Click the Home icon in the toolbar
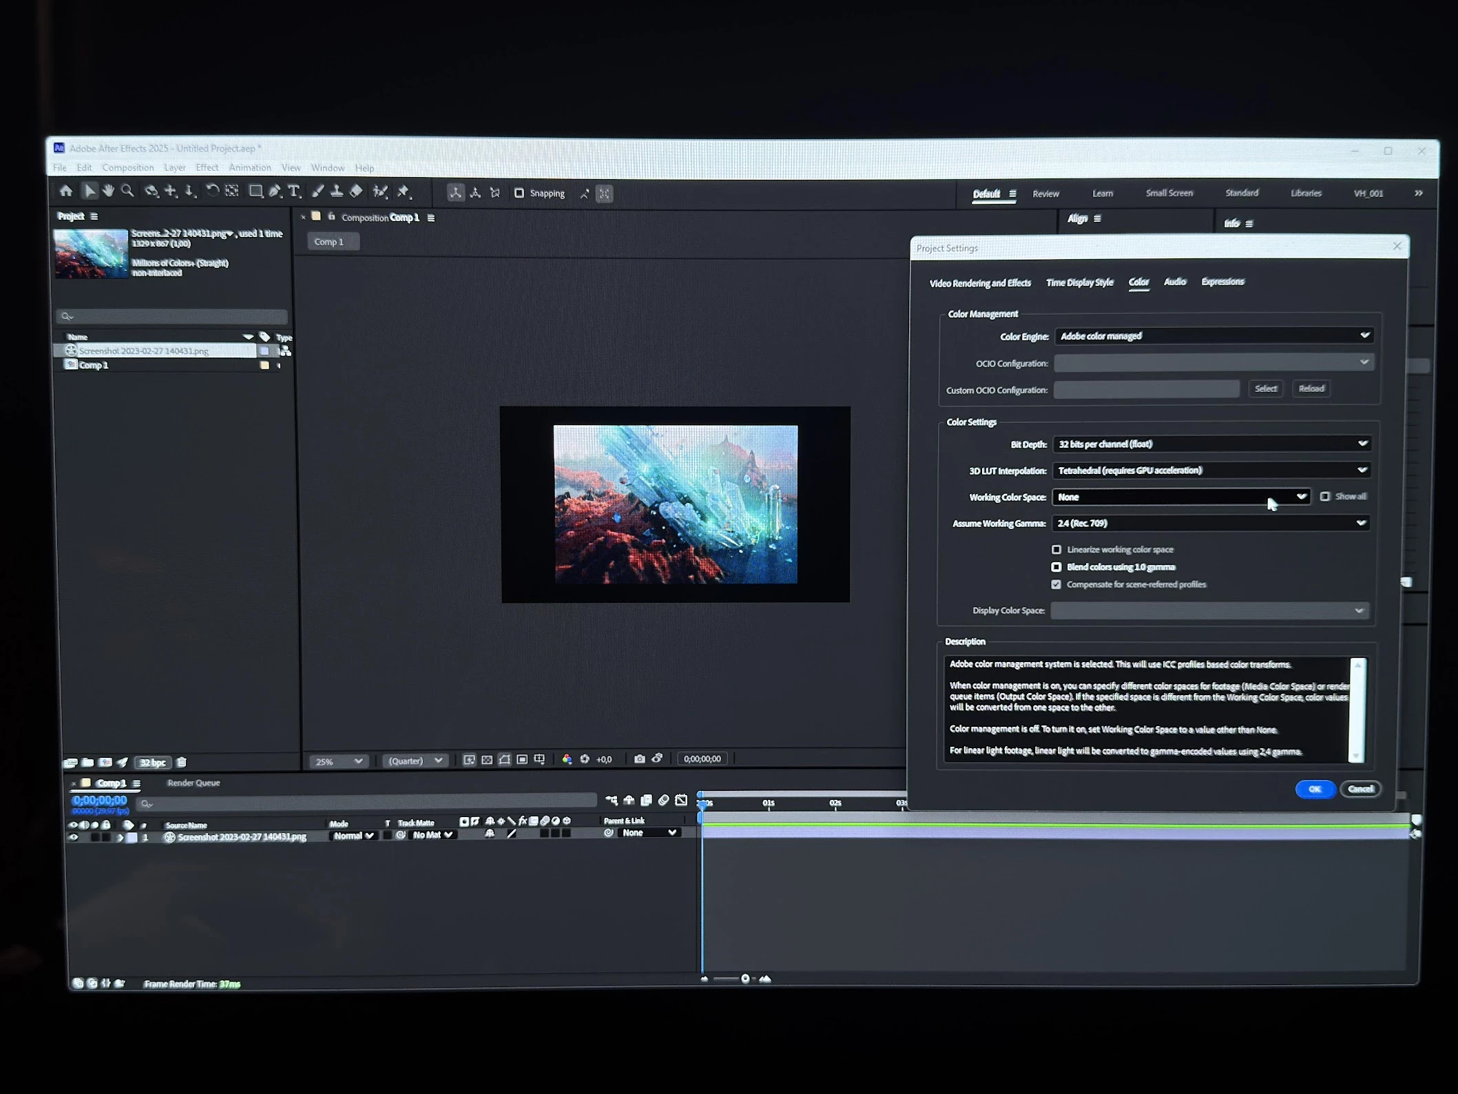 point(66,191)
